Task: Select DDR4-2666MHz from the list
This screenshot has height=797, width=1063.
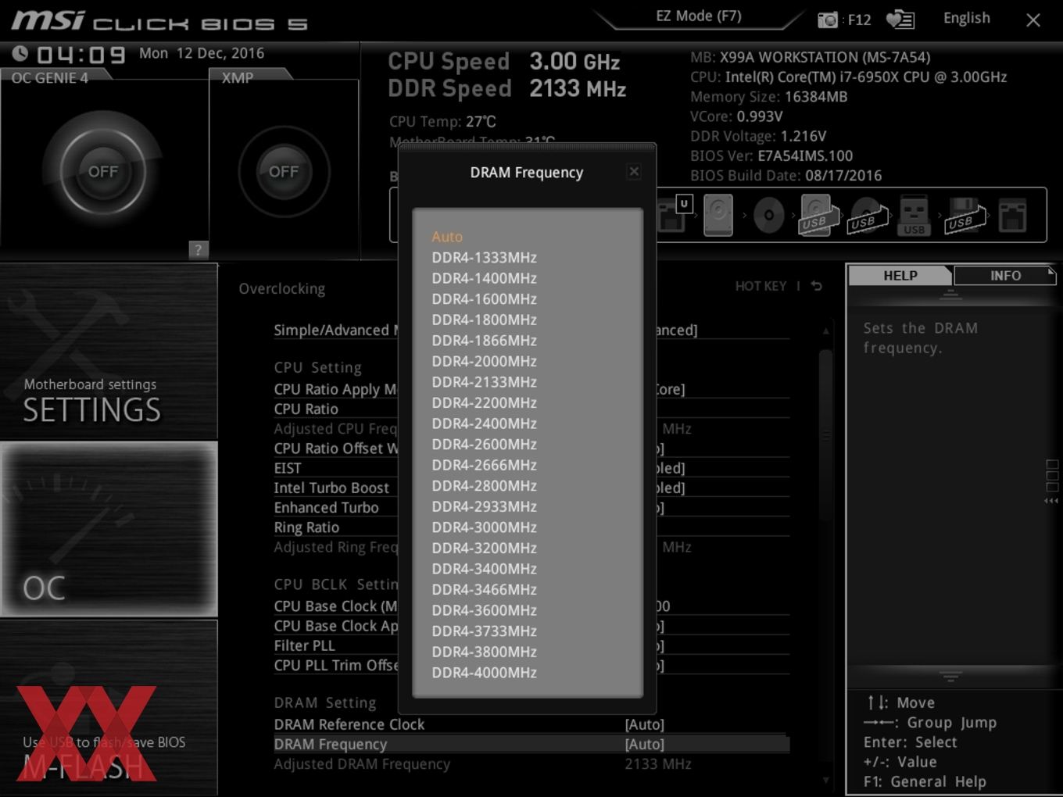Action: 485,465
